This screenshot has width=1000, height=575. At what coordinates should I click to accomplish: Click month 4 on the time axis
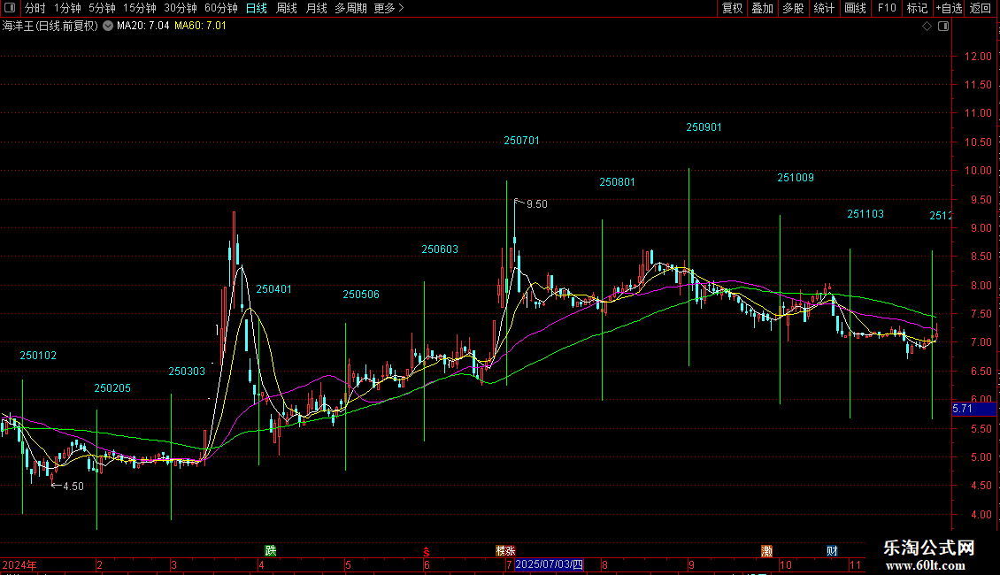pos(261,564)
